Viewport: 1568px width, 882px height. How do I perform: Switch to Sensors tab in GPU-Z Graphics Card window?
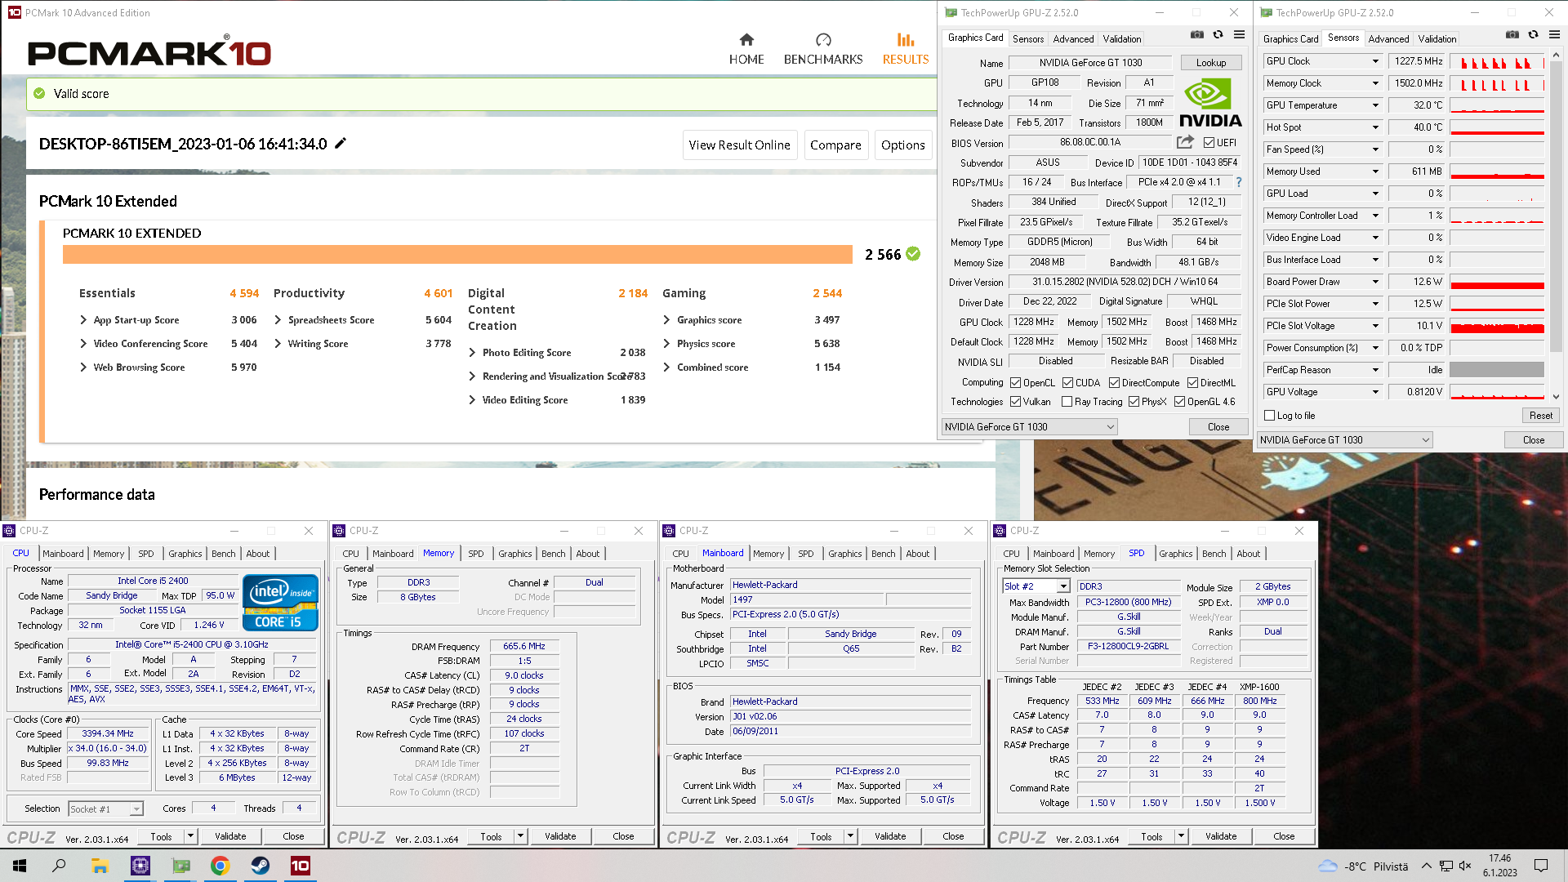click(x=1028, y=38)
